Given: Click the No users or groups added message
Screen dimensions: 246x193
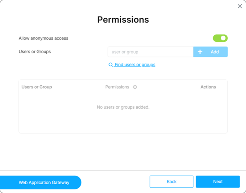Looking at the screenshot, I should click(123, 107).
